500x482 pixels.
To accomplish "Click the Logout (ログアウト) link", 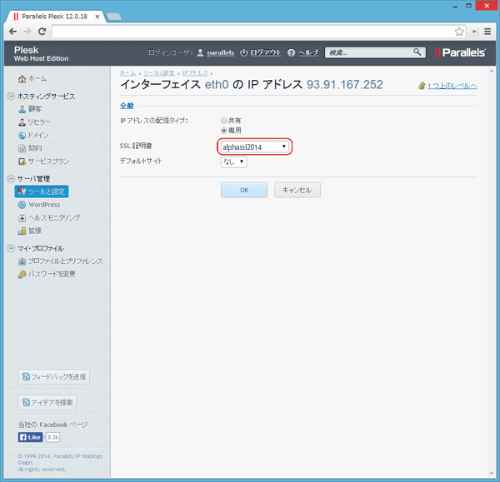I will (266, 52).
